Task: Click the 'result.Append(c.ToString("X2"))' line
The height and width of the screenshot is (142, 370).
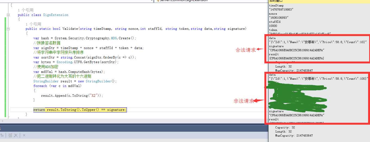Action: coord(72,96)
